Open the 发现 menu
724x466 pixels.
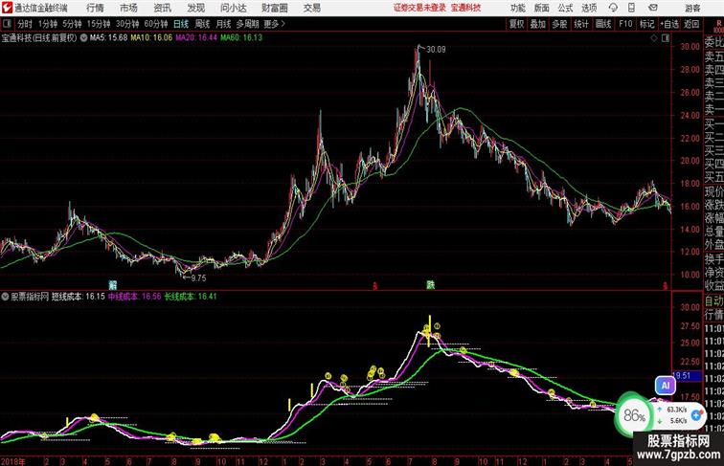[195, 8]
